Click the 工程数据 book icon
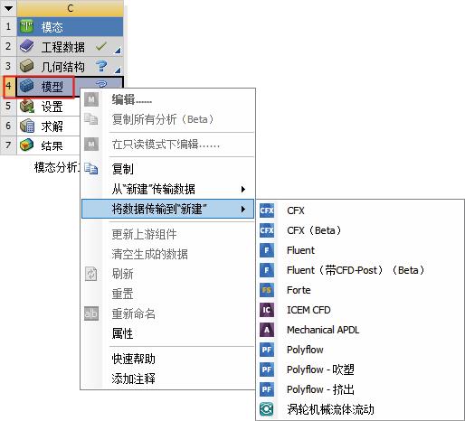Viewport: 465px width, 421px height. click(x=27, y=47)
